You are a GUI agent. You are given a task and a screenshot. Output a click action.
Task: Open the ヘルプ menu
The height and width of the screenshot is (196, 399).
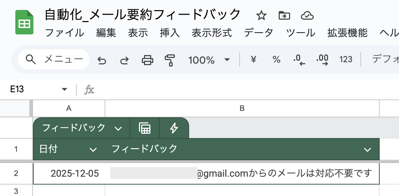pyautogui.click(x=389, y=33)
